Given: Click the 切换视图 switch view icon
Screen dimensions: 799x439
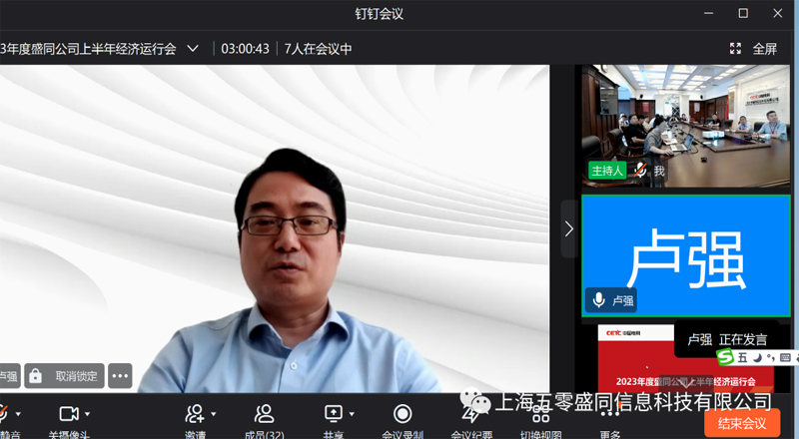Looking at the screenshot, I should 540,413.
